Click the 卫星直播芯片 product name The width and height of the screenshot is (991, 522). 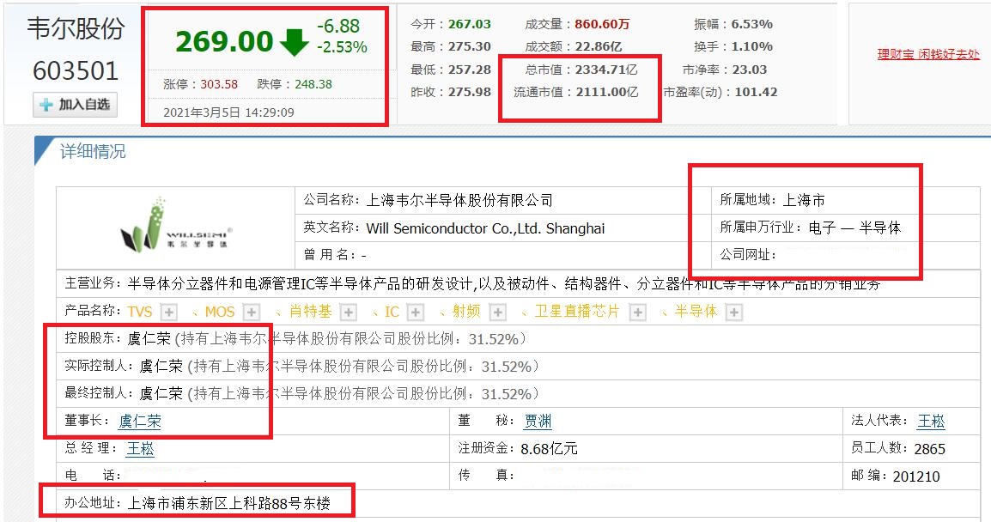pyautogui.click(x=577, y=311)
